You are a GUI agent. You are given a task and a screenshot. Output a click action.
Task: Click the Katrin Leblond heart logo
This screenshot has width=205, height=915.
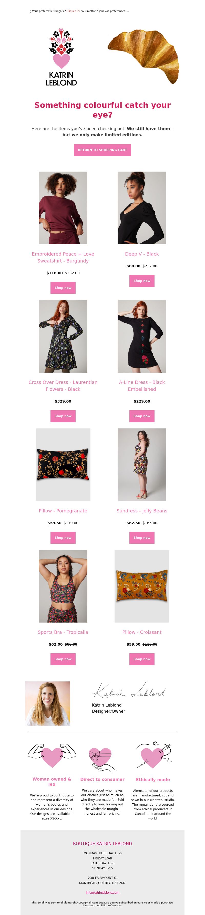coord(61,57)
